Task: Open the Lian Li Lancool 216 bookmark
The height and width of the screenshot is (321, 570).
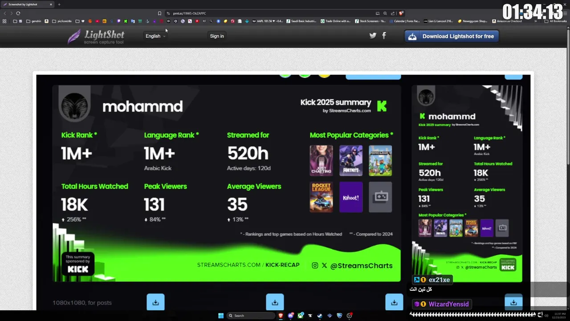Action: (439, 21)
